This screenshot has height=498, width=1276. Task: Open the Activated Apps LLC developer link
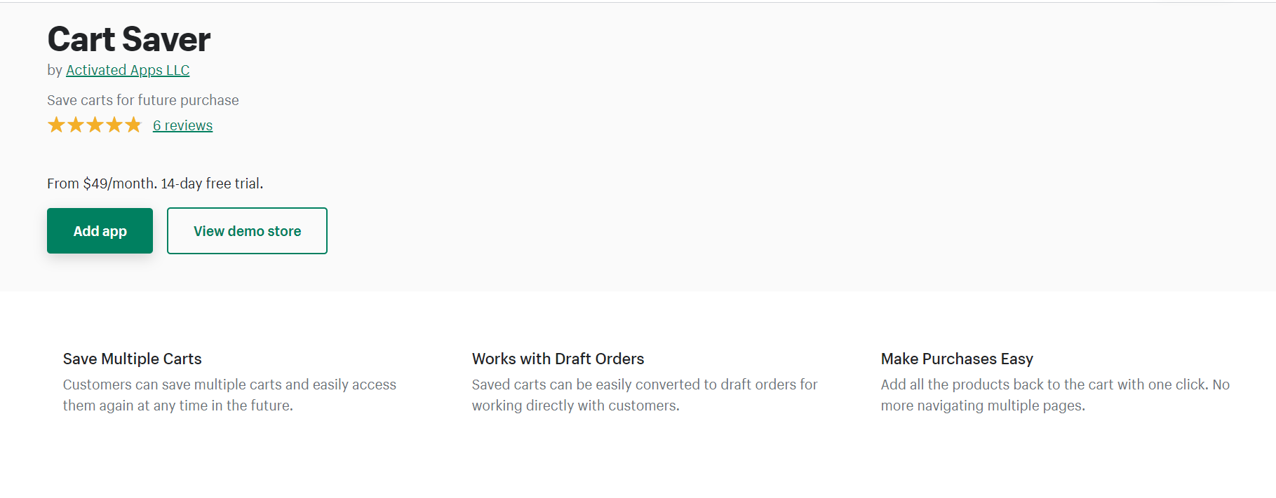pos(128,70)
